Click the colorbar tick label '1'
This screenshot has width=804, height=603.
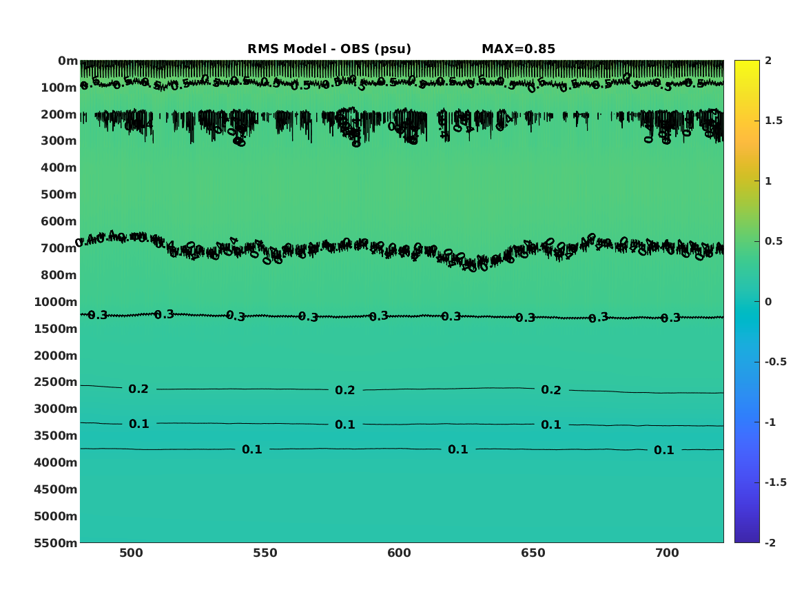click(x=768, y=181)
